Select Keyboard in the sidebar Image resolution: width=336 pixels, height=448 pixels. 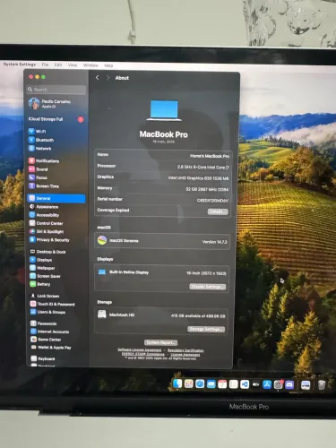(x=43, y=358)
